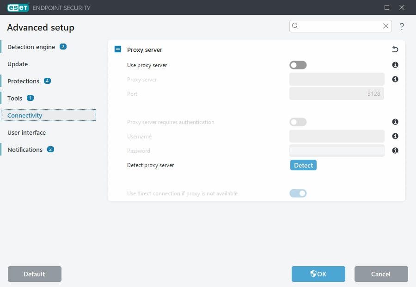Click the Default button to reset settings
This screenshot has height=287, width=416.
point(35,274)
